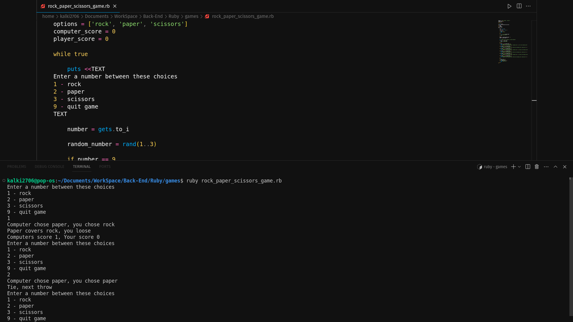Image resolution: width=573 pixels, height=322 pixels.
Task: Switch to the Ports tab
Action: click(105, 167)
